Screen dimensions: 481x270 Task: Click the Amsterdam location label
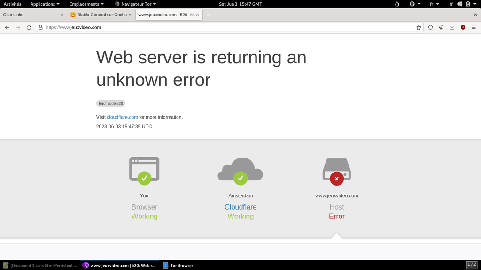click(x=240, y=195)
